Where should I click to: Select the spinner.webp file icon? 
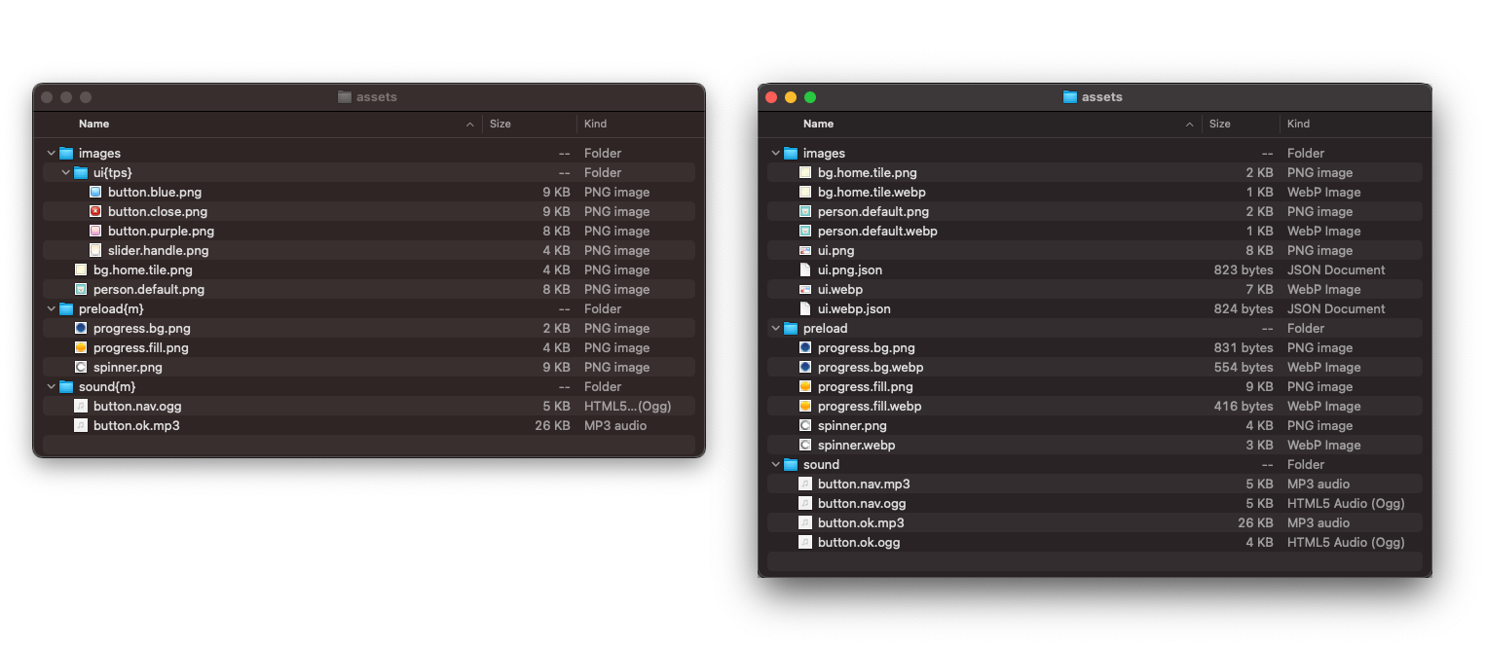pos(804,445)
